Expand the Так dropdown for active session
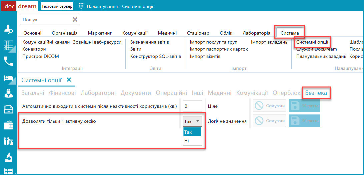This screenshot has height=175, width=364. click(x=192, y=121)
